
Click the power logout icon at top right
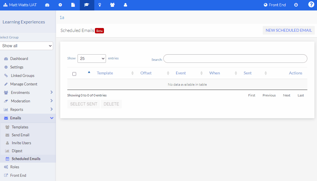[x=296, y=5]
